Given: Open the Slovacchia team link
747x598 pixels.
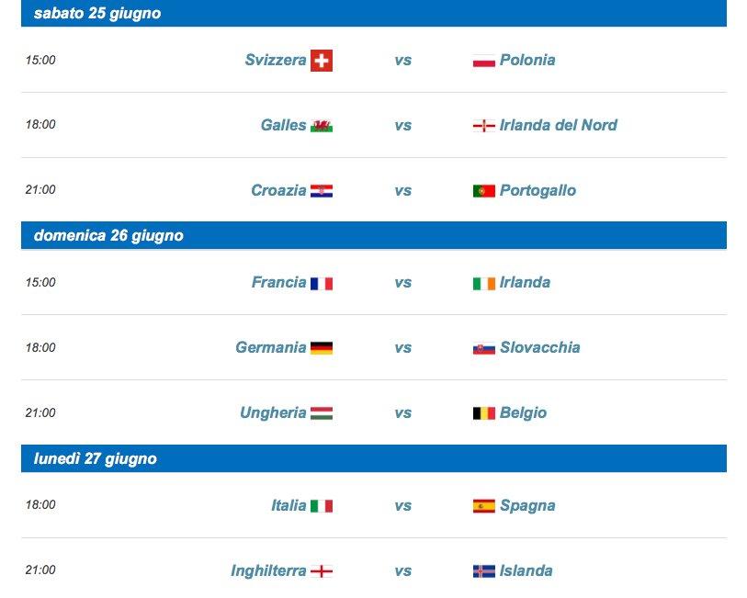Looking at the screenshot, I should coord(539,348).
